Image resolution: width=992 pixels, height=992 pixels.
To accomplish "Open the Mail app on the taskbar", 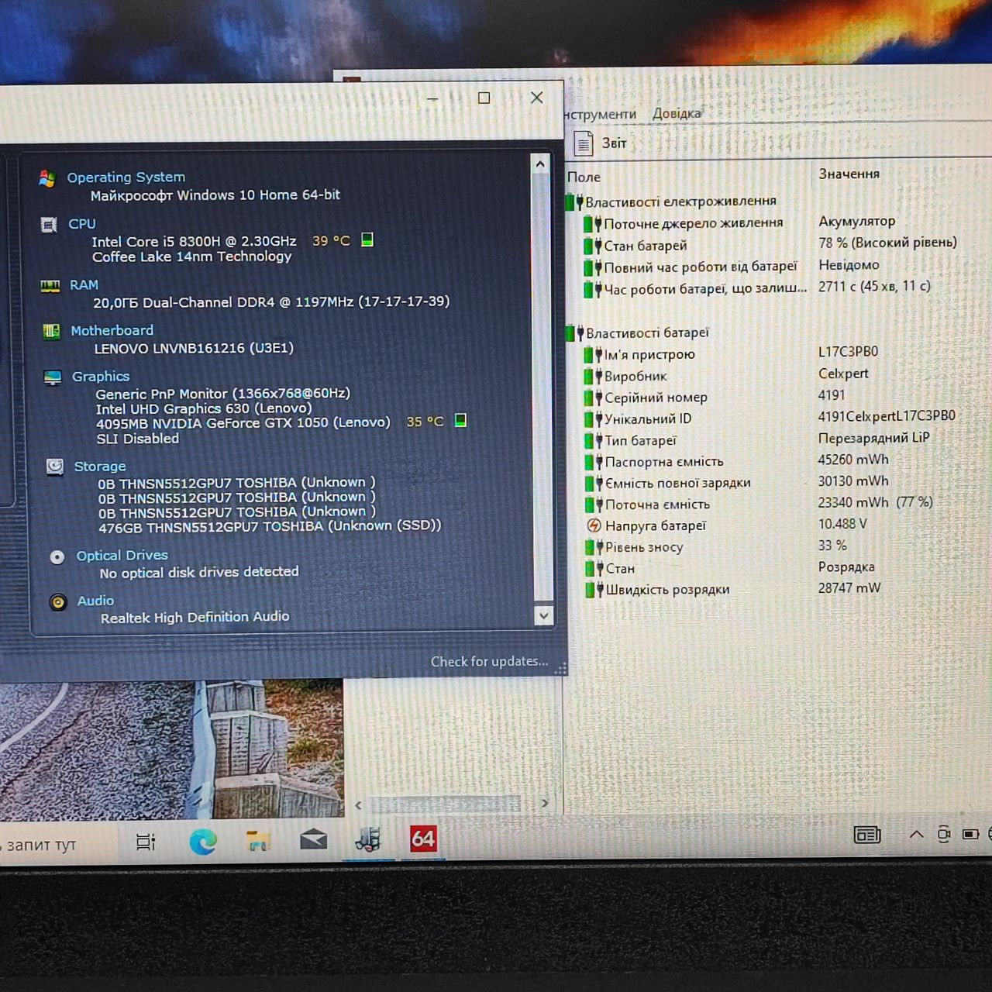I will click(313, 840).
